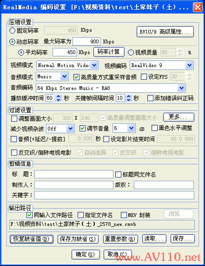This screenshot has height=266, width=205.
Task: Enable 黑色水平调整 checkbox
Action: tap(154, 128)
